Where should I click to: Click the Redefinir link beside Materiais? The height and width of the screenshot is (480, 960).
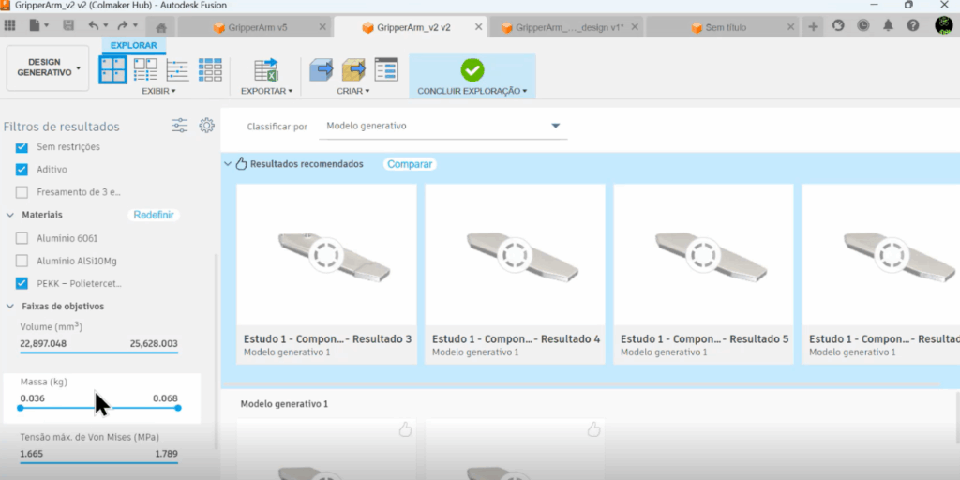coord(154,215)
